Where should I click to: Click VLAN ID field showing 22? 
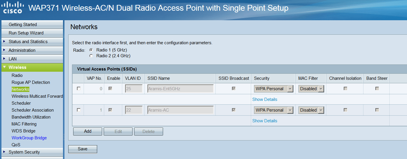[134, 110]
